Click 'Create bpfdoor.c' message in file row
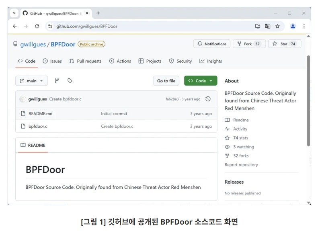318x231 pixels. (x=117, y=126)
